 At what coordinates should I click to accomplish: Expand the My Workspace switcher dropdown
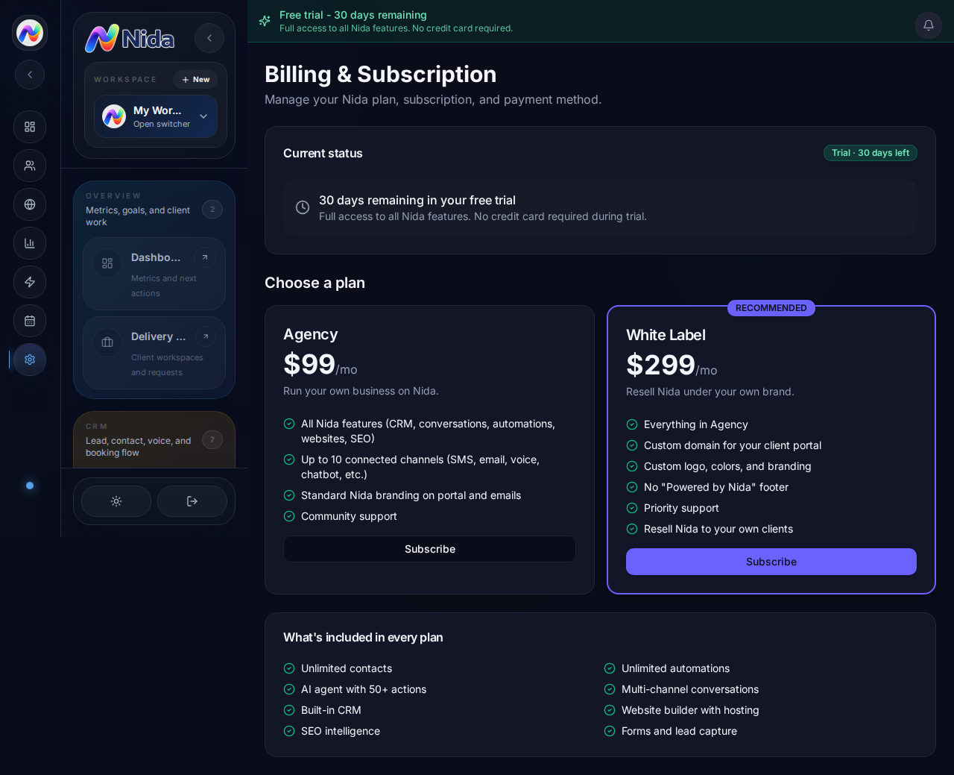156,116
